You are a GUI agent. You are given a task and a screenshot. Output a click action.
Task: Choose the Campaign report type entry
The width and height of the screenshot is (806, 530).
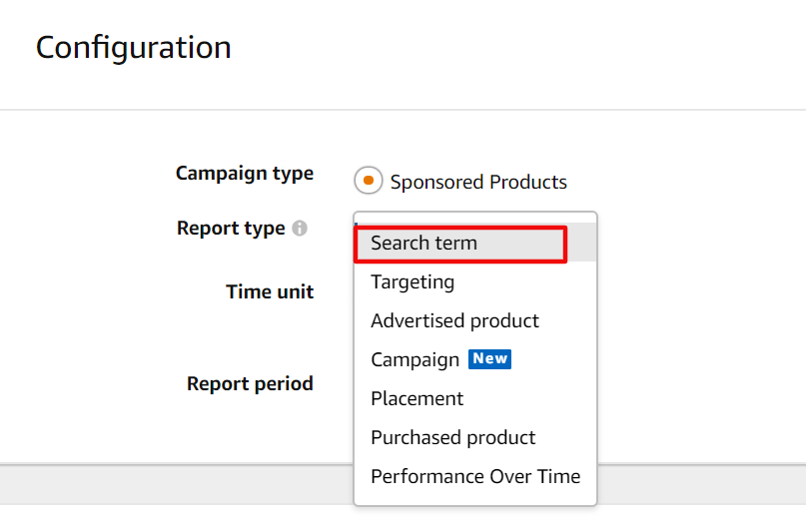[x=475, y=359]
